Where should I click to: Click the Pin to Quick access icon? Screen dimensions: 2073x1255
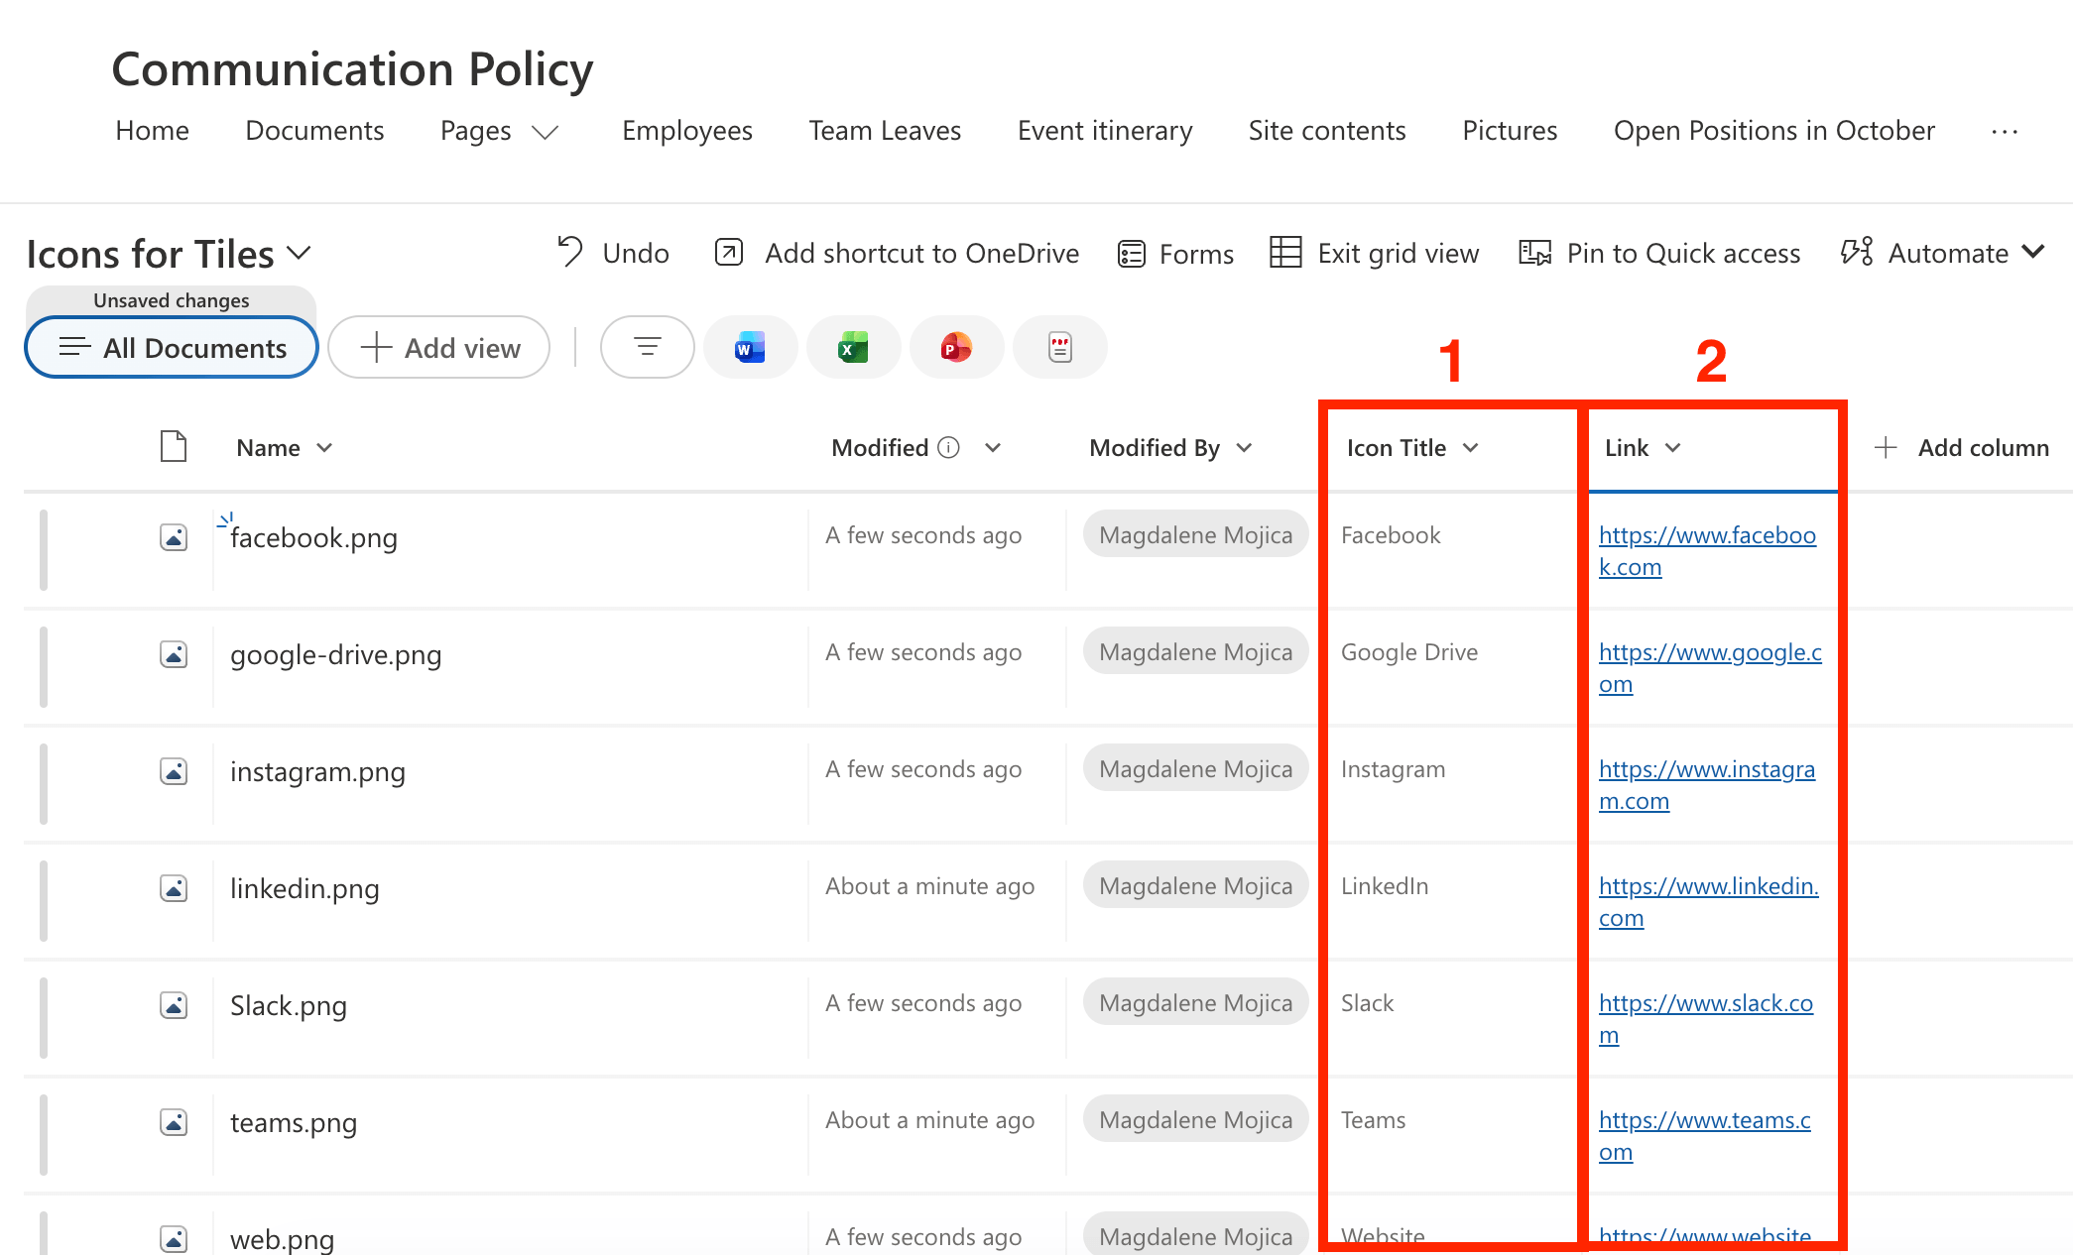pyautogui.click(x=1534, y=253)
